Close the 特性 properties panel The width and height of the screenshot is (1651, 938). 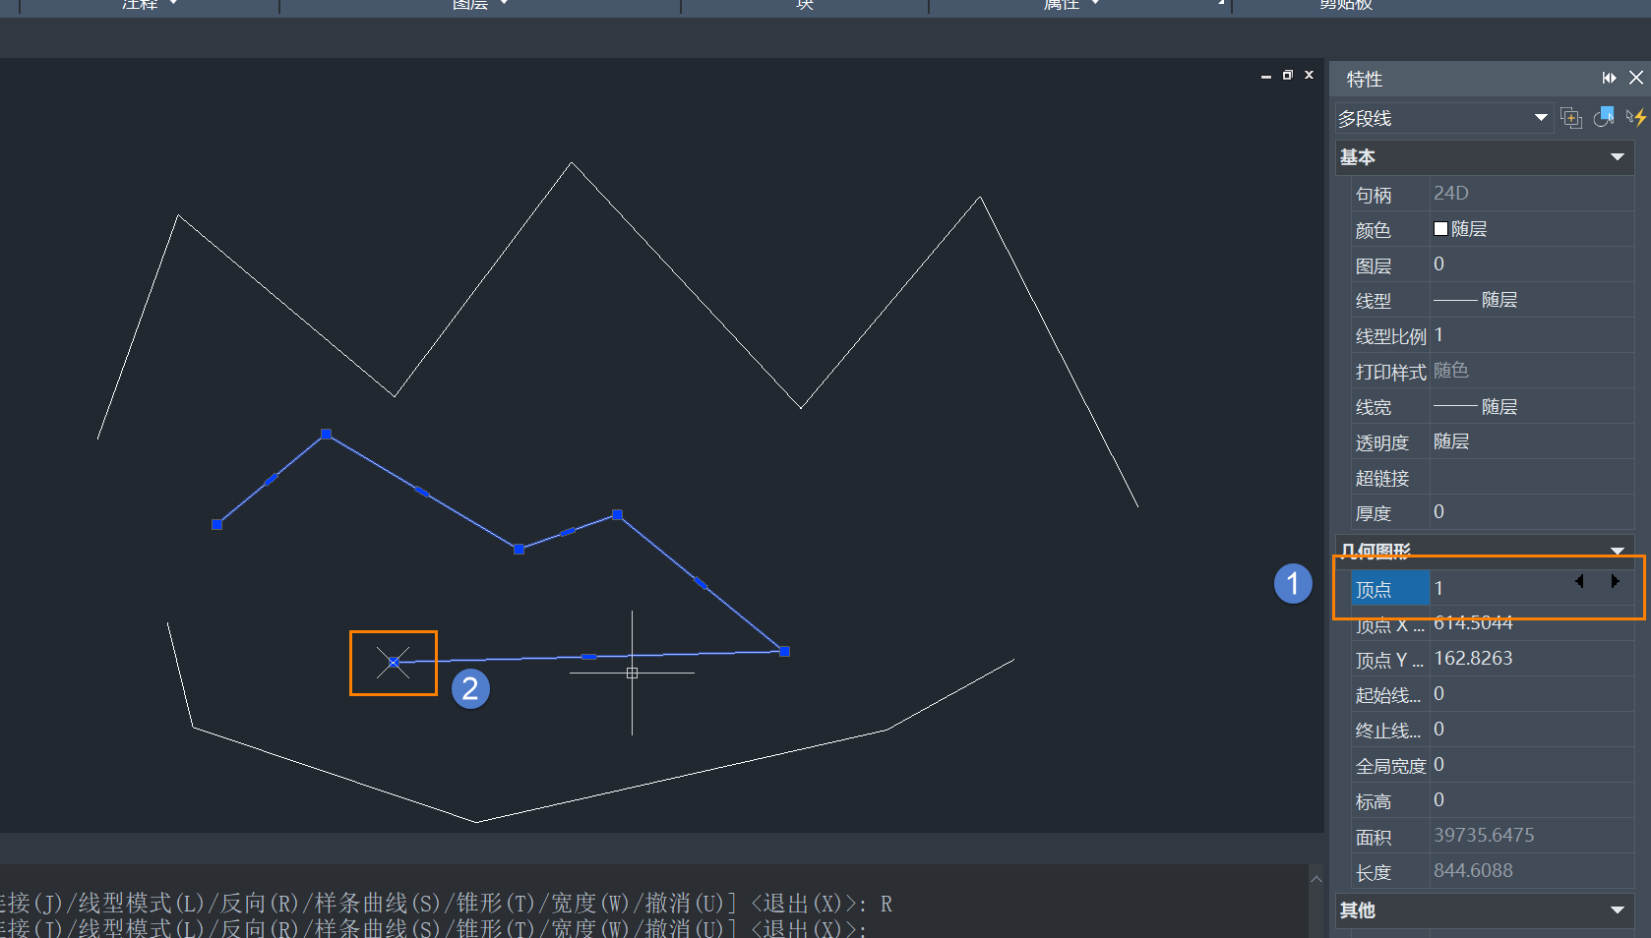[x=1635, y=78]
